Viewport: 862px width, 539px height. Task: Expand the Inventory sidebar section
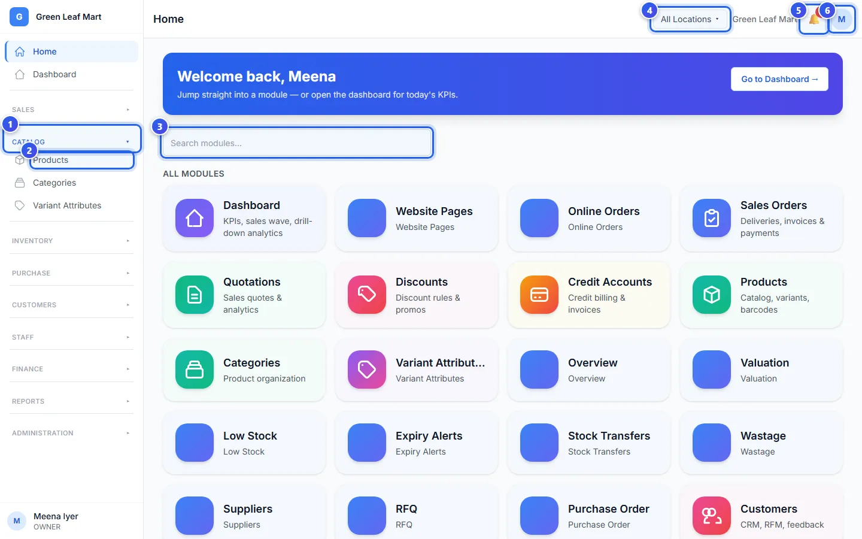pos(71,241)
